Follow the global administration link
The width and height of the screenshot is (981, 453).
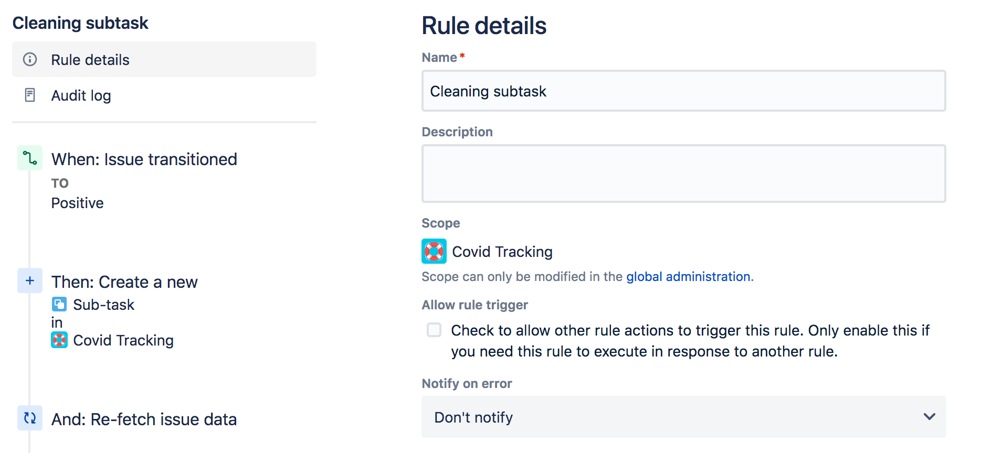pos(688,276)
